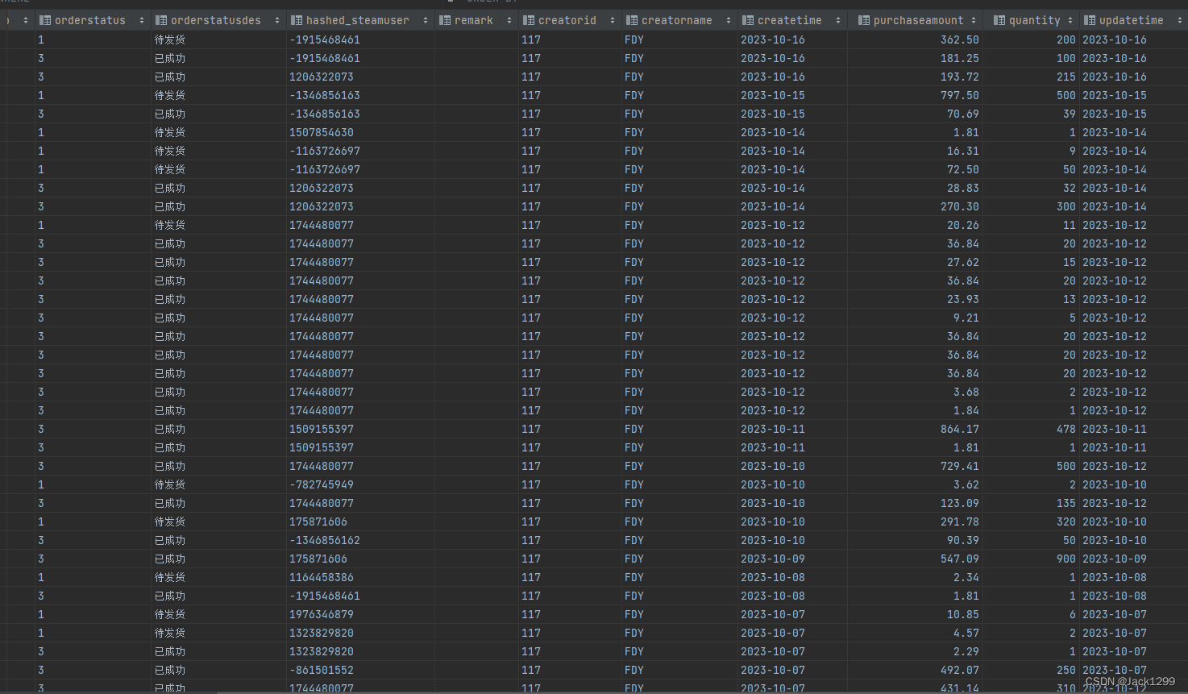
Task: Select quantity cell 135
Action: point(1066,503)
